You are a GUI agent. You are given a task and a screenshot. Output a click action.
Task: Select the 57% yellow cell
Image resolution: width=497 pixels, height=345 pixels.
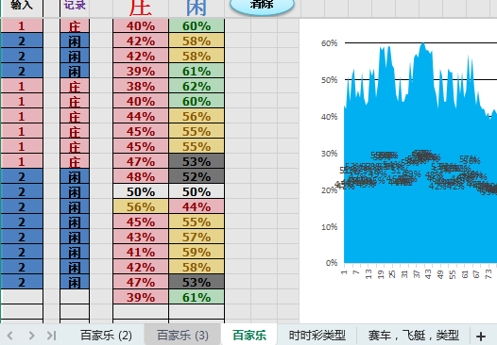pyautogui.click(x=197, y=238)
